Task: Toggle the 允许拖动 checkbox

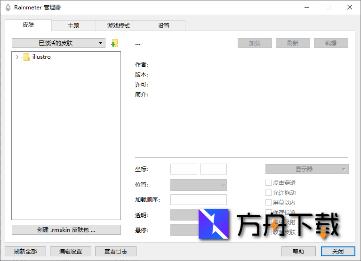Action: tap(268, 192)
